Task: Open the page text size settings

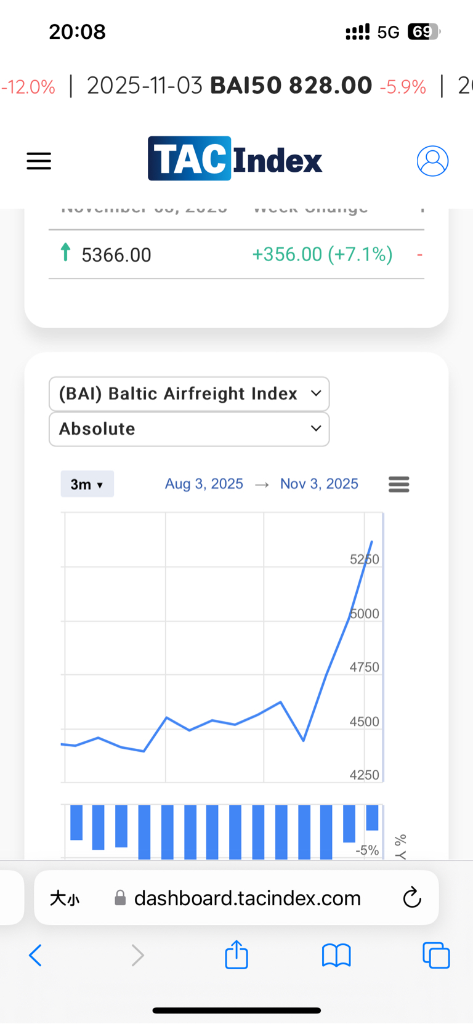Action: point(65,898)
